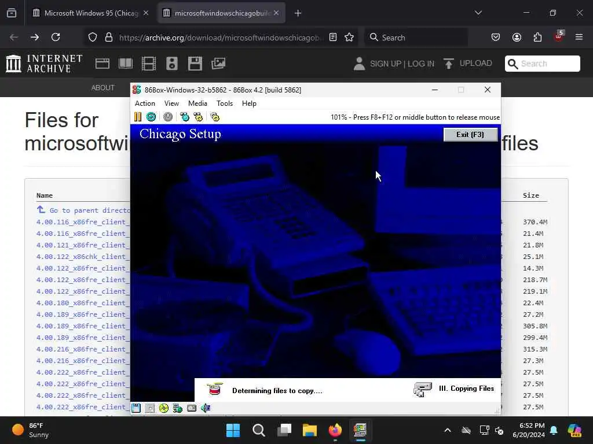Click the ACPI shutdown power icon

click(168, 117)
